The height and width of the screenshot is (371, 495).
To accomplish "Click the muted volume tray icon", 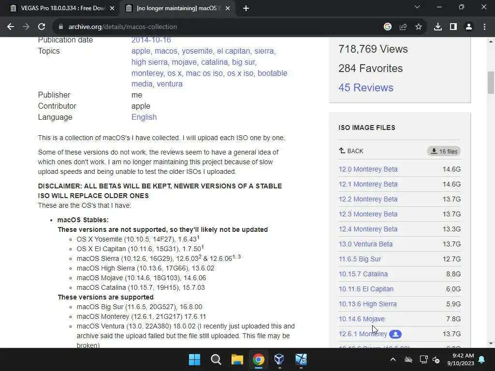I will click(x=437, y=359).
